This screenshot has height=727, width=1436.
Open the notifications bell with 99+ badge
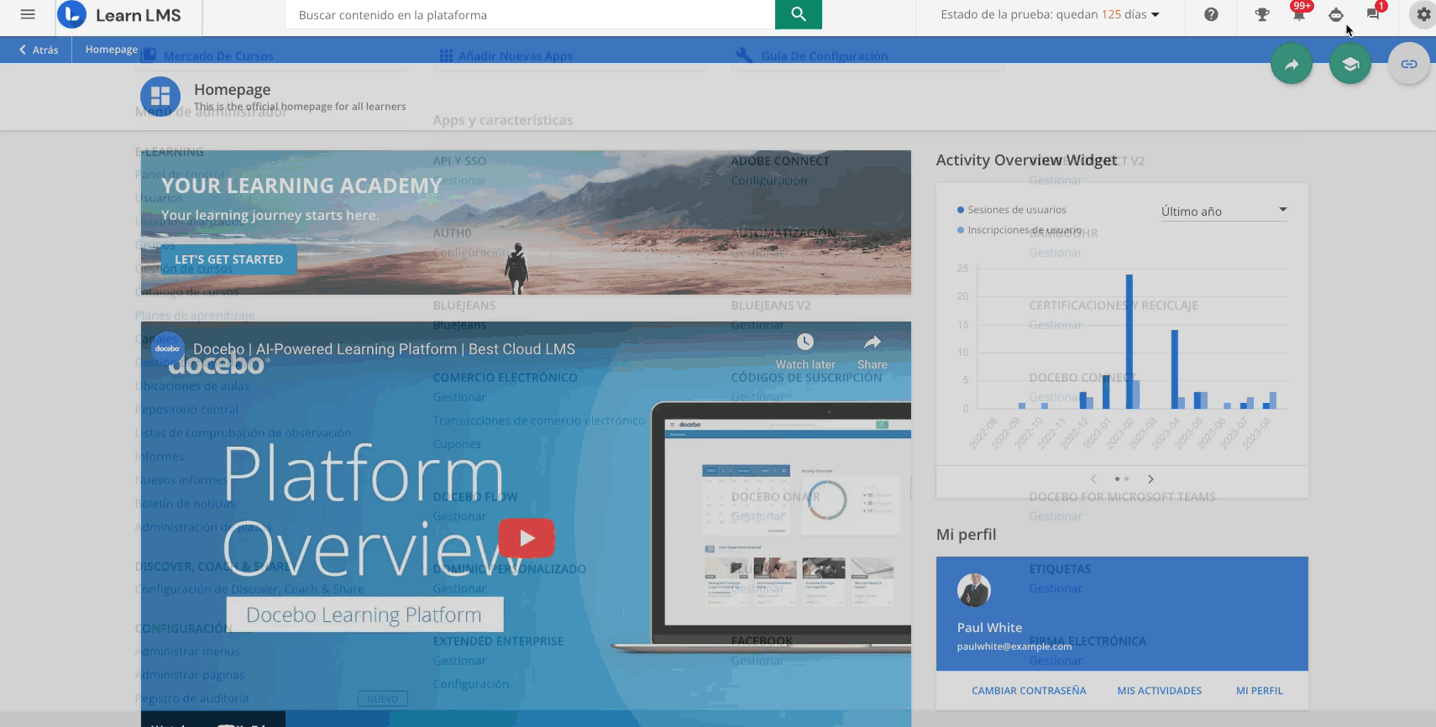tap(1298, 14)
